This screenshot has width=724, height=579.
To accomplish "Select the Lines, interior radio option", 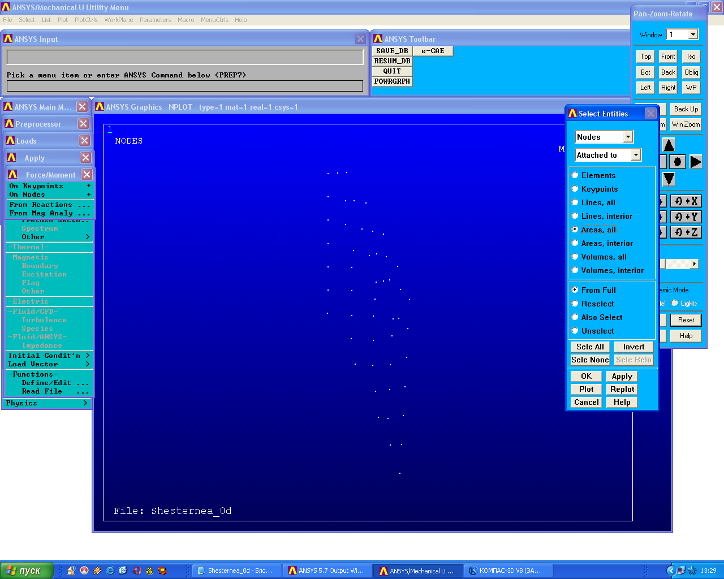I will tap(602, 216).
